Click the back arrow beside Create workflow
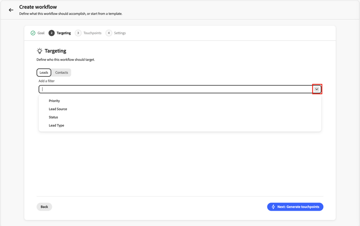This screenshot has width=360, height=226. tap(11, 10)
